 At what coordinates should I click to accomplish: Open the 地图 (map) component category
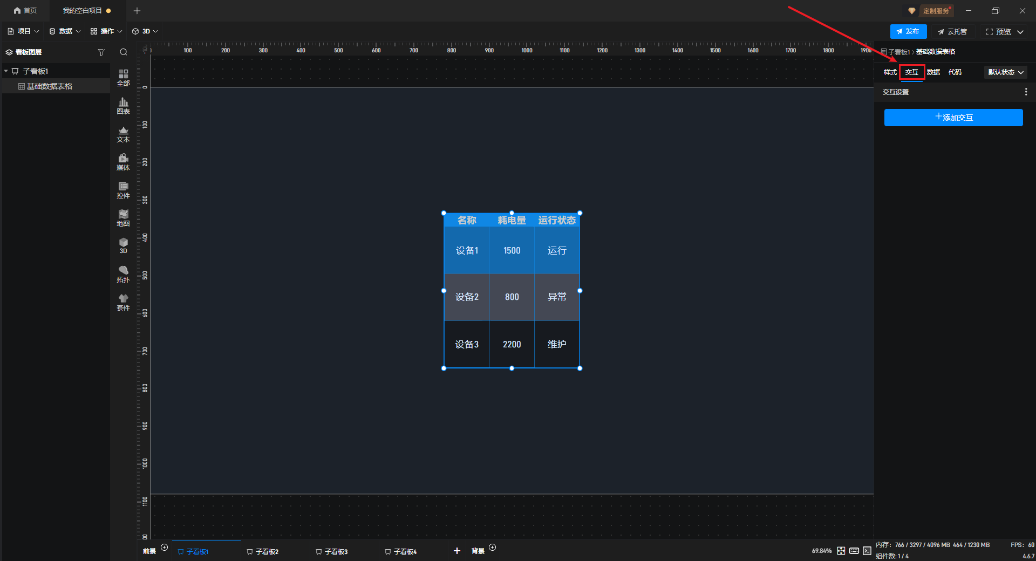123,218
